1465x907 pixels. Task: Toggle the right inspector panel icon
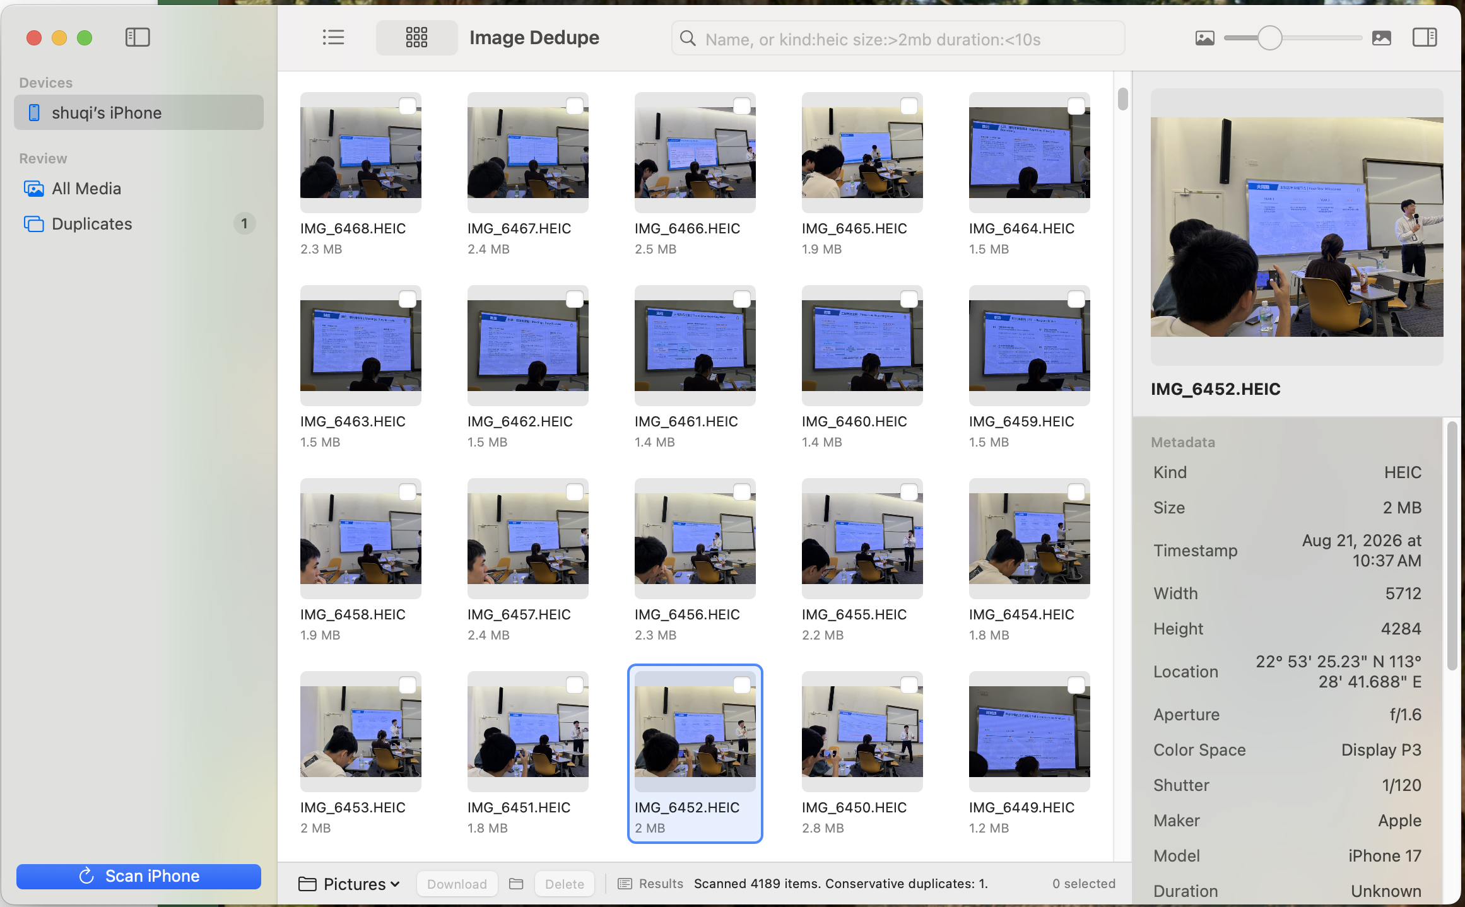tap(1425, 38)
